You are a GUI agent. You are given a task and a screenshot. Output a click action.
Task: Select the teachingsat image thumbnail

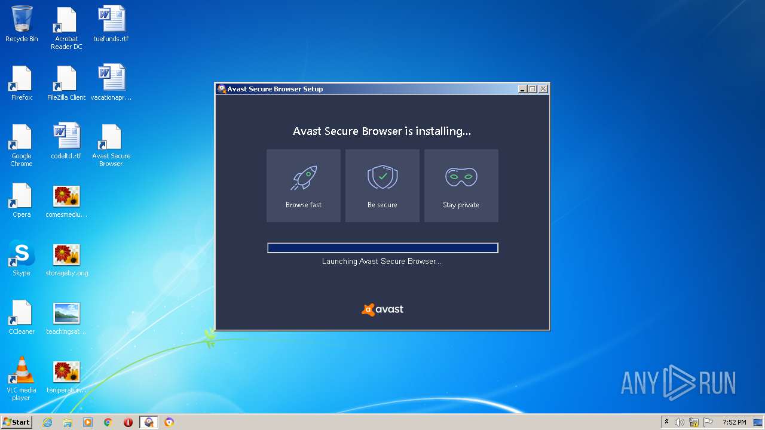coord(66,318)
